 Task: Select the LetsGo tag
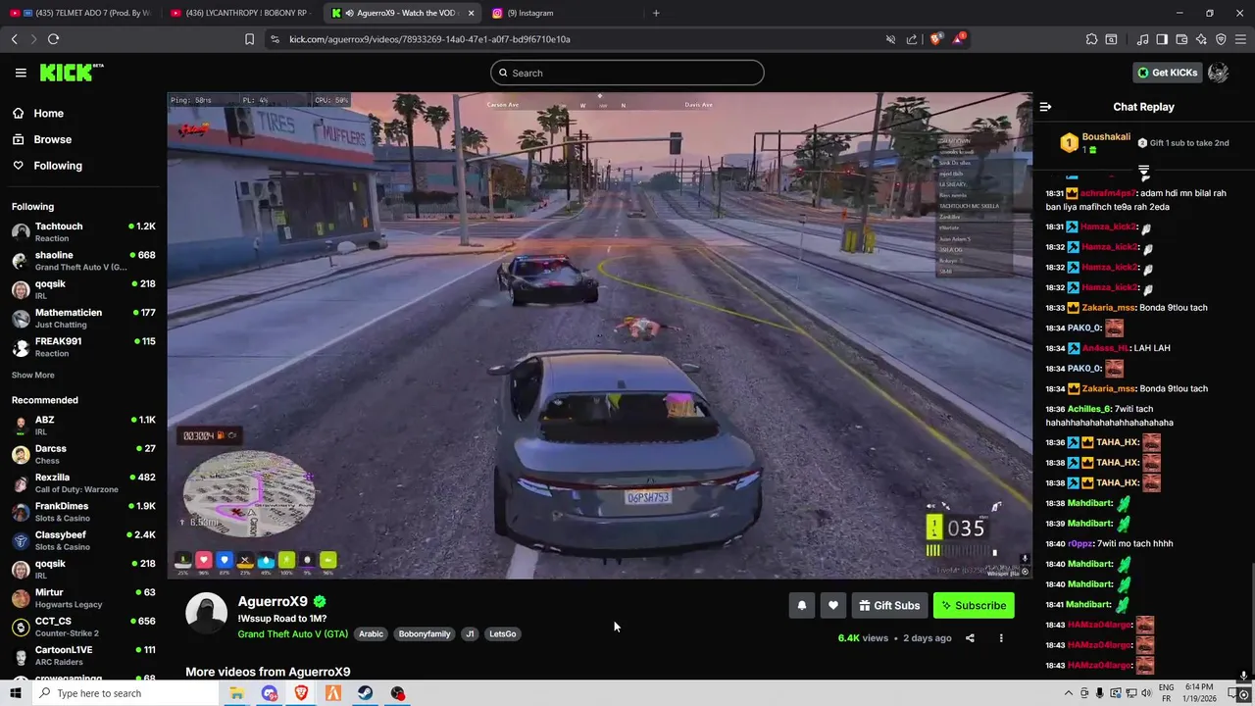(502, 634)
